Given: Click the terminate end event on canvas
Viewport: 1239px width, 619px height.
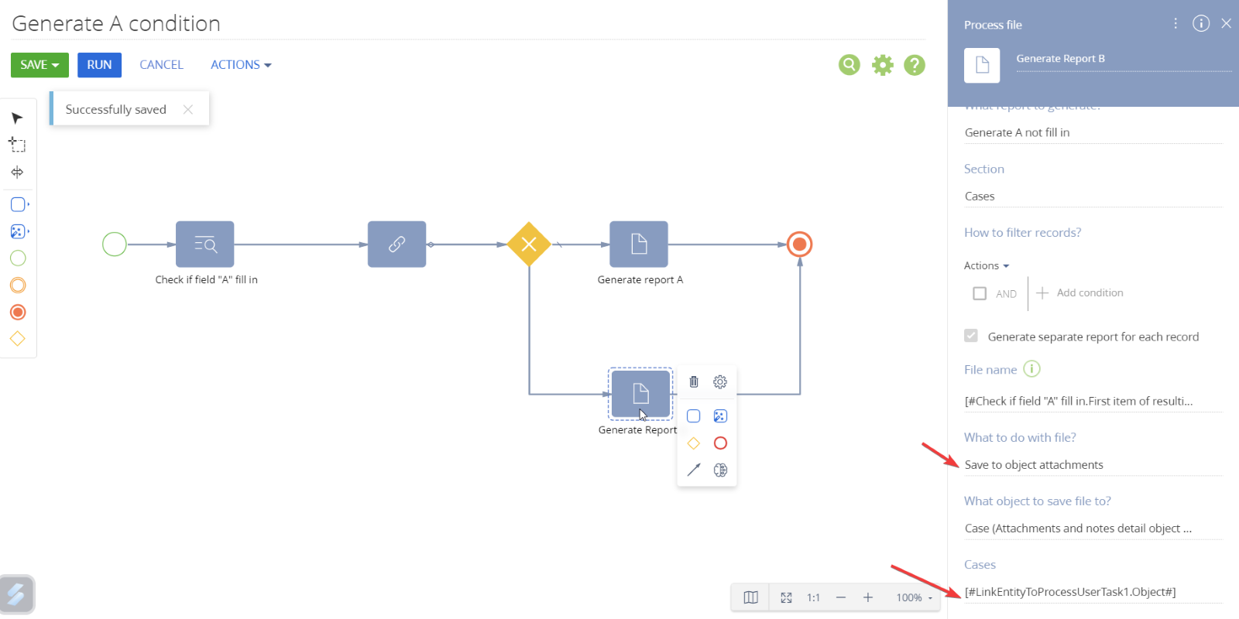Looking at the screenshot, I should click(x=799, y=245).
